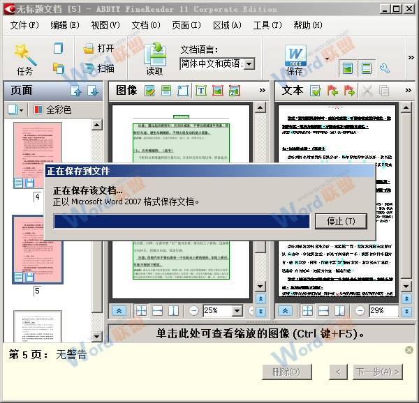Viewport: 419px width, 403px height.
Task: Click the 删除(D) button
Action: pos(287,372)
